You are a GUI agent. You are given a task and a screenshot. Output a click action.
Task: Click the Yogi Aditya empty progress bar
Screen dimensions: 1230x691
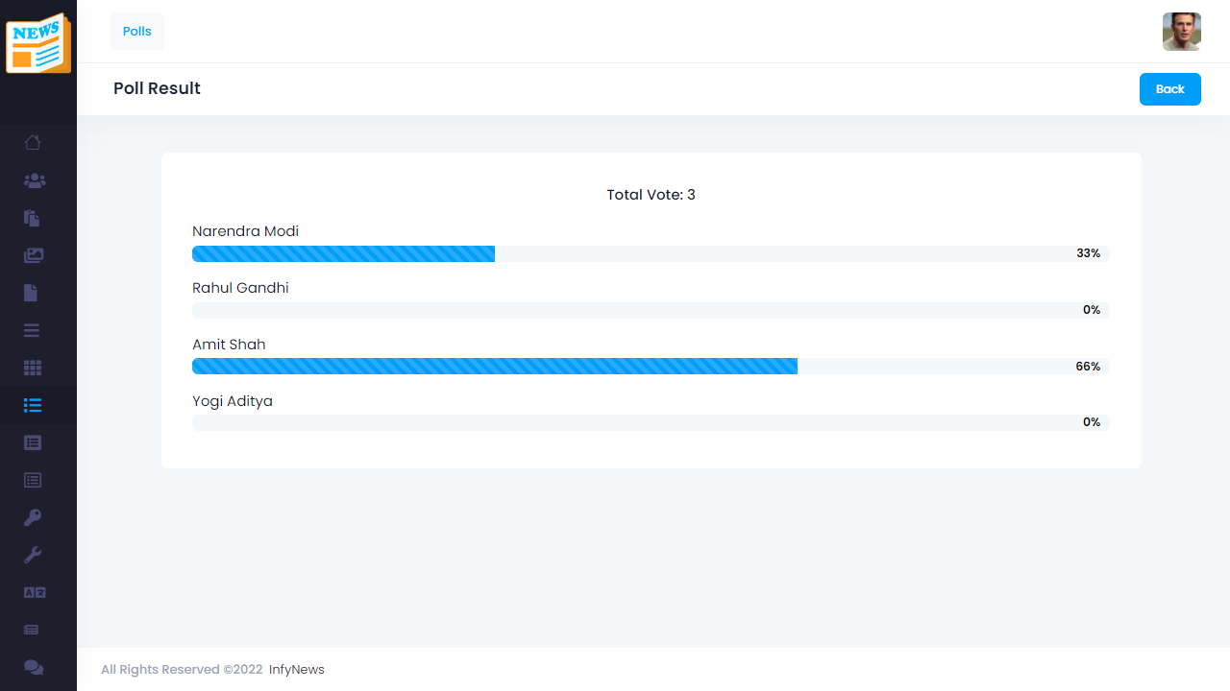click(651, 422)
